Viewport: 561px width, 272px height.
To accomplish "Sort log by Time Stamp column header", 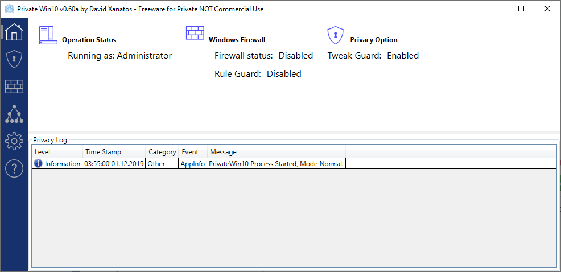I will pos(114,152).
